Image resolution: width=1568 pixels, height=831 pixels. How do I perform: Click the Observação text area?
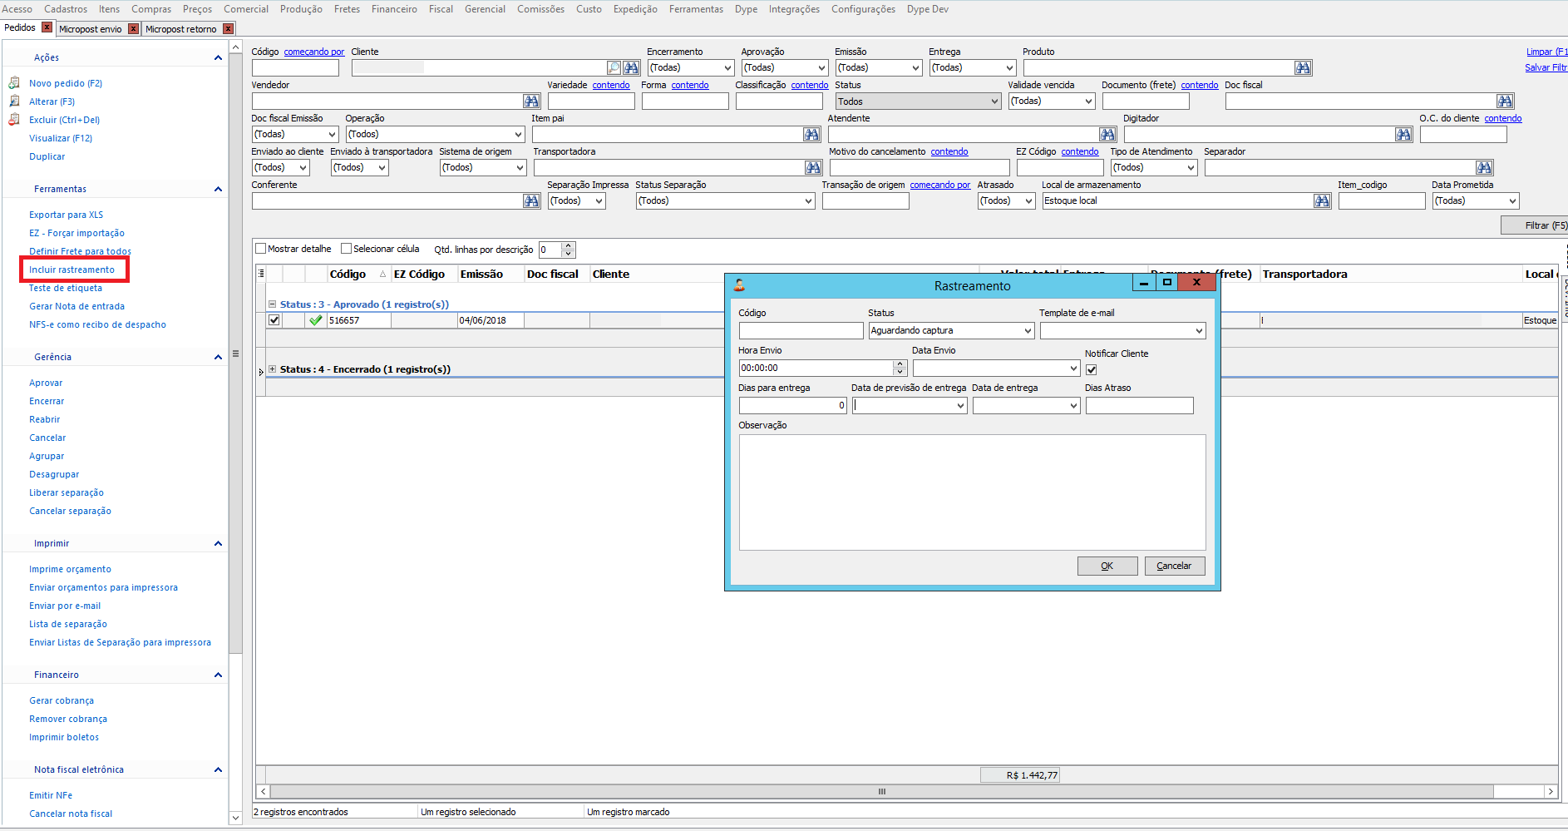[x=972, y=492]
